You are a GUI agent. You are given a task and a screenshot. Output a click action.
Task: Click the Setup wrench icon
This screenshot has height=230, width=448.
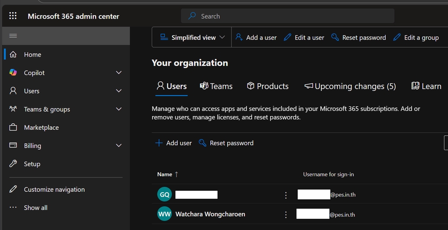pos(13,163)
